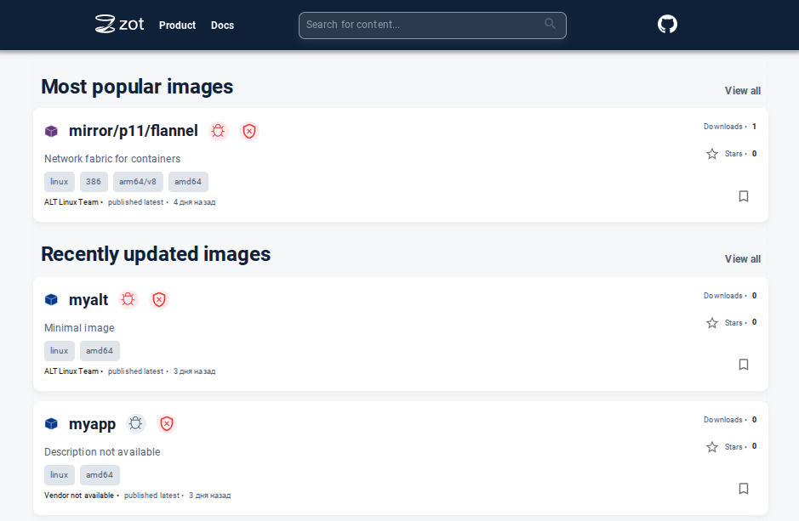Click the search magnifier icon

(x=551, y=24)
